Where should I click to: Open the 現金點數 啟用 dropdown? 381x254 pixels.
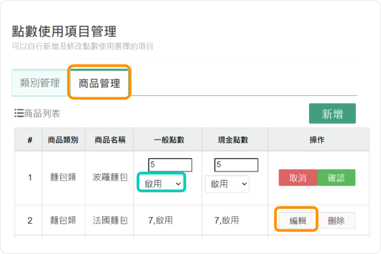pos(227,184)
